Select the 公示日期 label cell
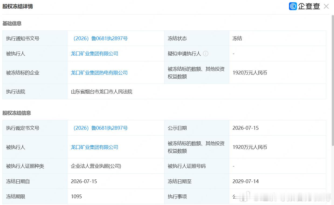Viewport: 334px width, 205px height. (197, 128)
